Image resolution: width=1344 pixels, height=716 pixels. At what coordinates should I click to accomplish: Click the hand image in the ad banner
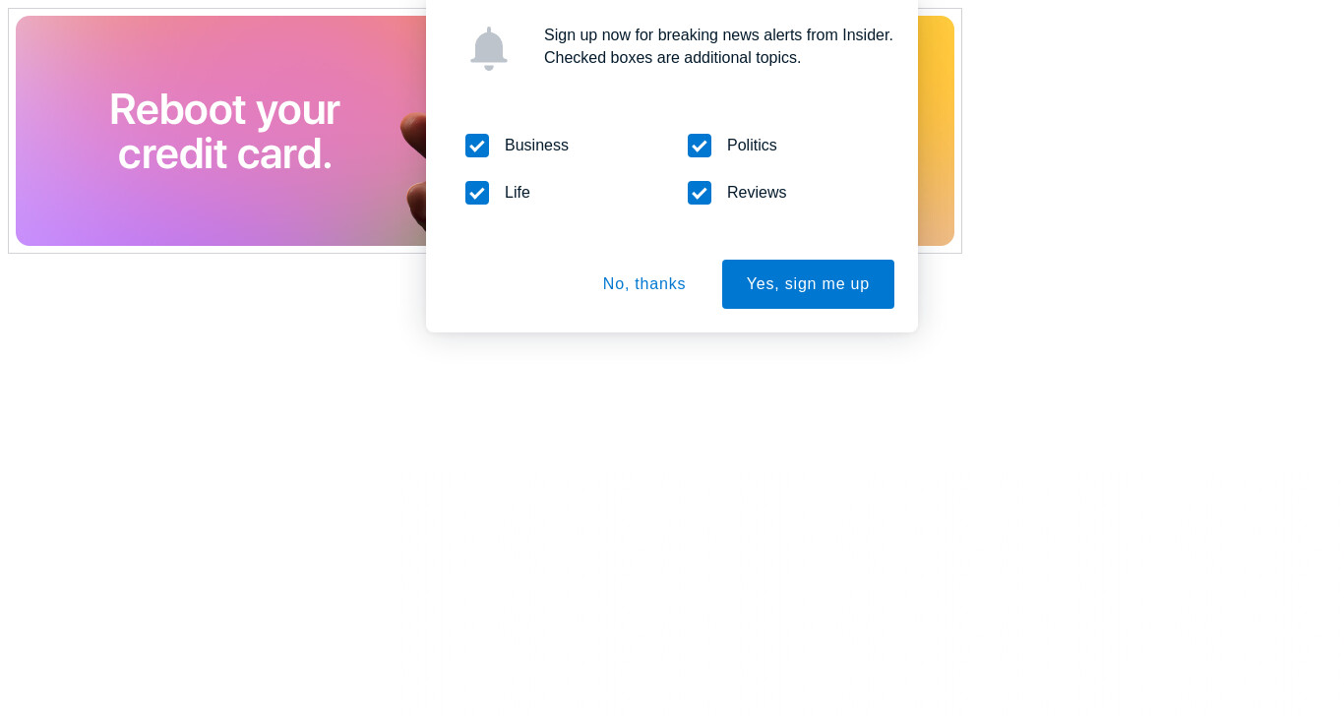click(x=413, y=172)
